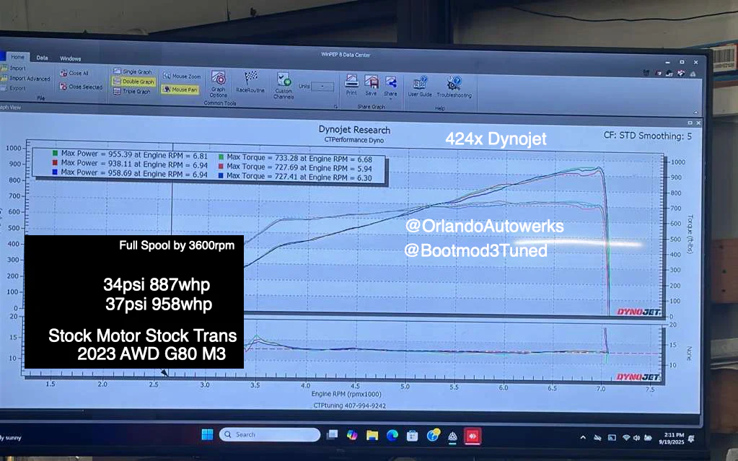738x461 pixels.
Task: Click the first quick-access icon under window controls
Action: [647, 73]
